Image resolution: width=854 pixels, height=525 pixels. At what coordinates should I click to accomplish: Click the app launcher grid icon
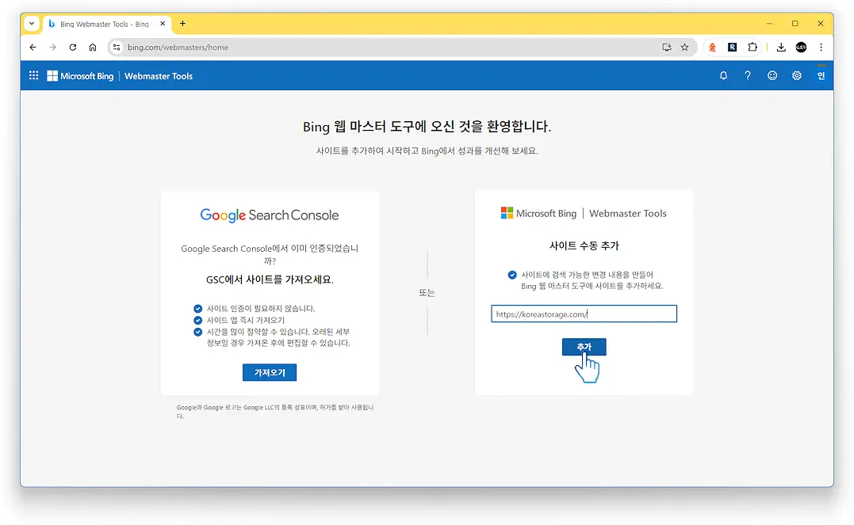point(33,75)
